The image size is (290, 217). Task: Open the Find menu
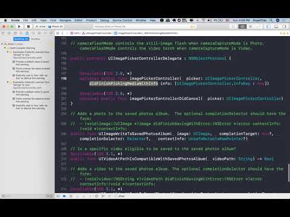point(53,20)
